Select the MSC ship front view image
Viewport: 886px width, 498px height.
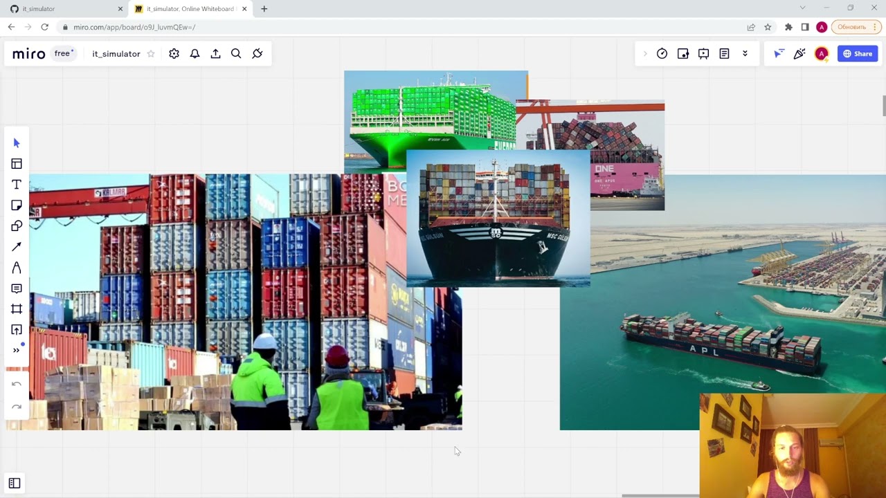pos(498,218)
